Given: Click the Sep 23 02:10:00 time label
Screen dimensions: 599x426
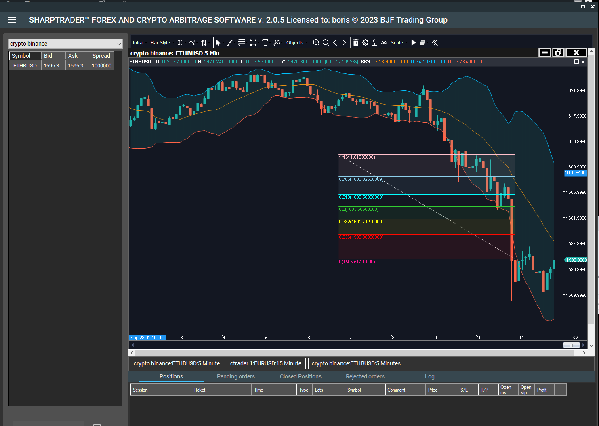Looking at the screenshot, I should [147, 338].
